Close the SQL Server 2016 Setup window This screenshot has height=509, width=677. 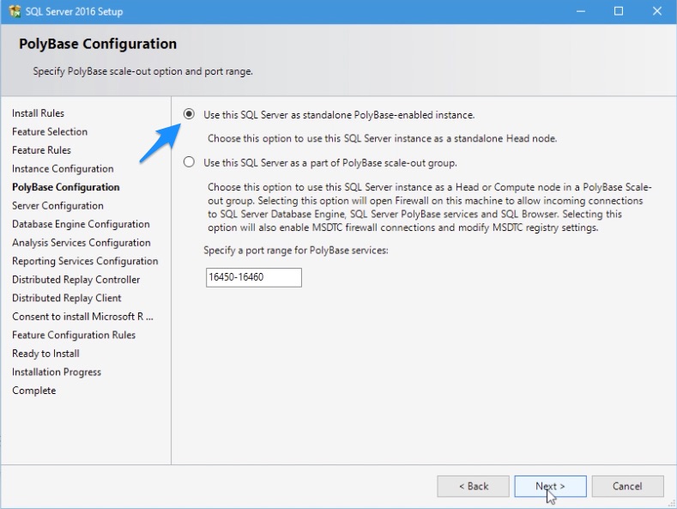656,11
